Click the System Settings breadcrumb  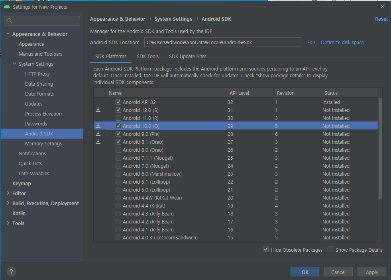173,19
